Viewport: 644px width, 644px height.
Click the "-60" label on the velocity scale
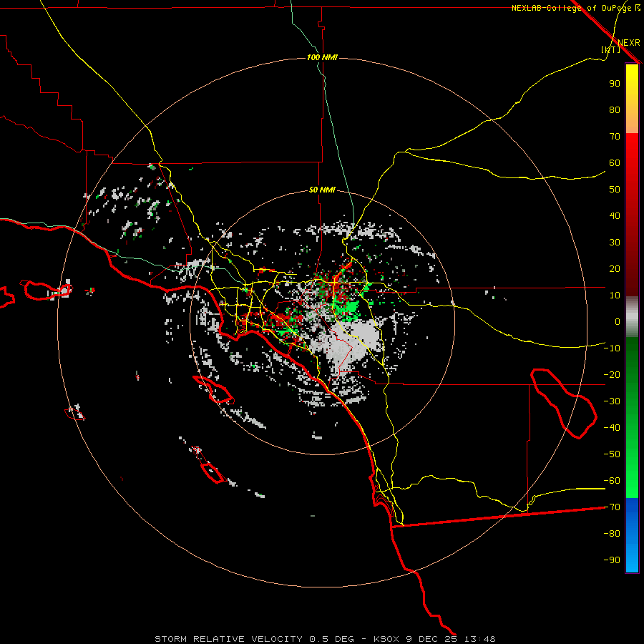click(612, 481)
